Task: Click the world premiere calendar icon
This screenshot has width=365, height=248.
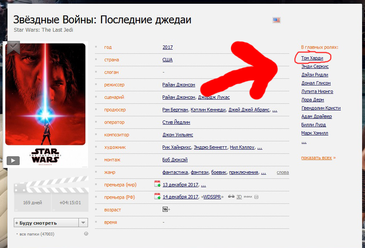Action: [x=157, y=184]
